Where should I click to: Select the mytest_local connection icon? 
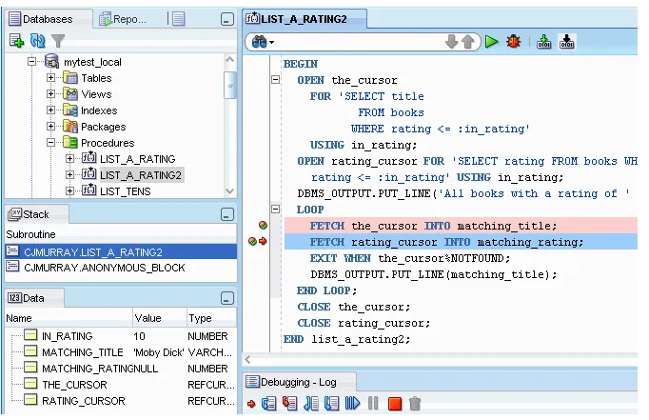[x=51, y=62]
